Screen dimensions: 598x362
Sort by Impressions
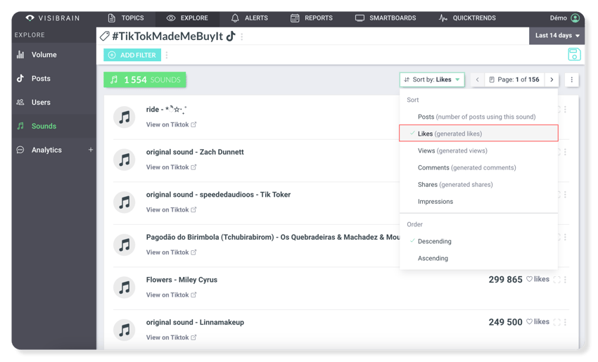[478, 202]
